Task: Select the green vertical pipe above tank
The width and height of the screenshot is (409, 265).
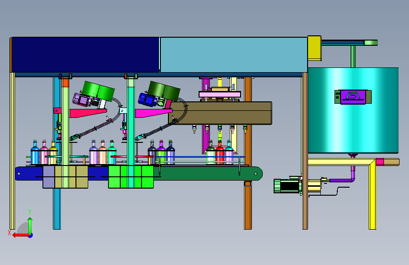Action: (x=353, y=56)
